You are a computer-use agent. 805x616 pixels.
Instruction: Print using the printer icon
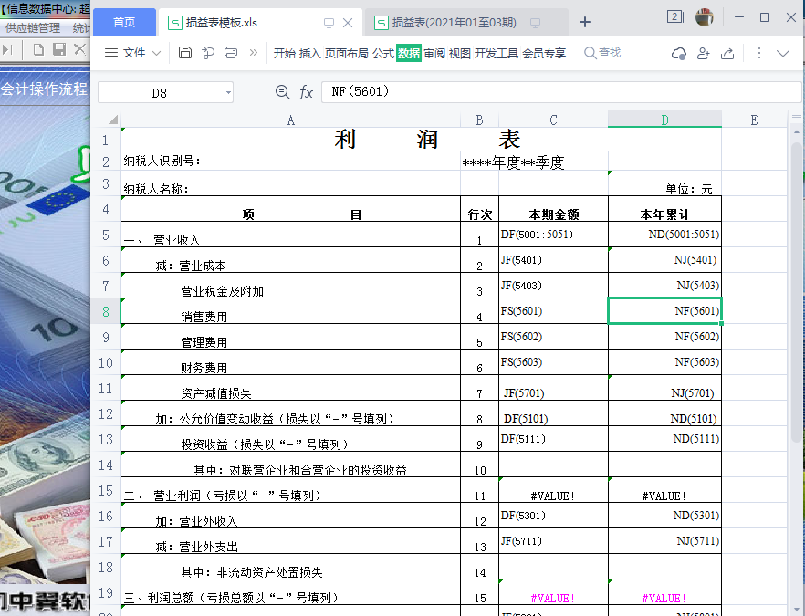[x=231, y=52]
